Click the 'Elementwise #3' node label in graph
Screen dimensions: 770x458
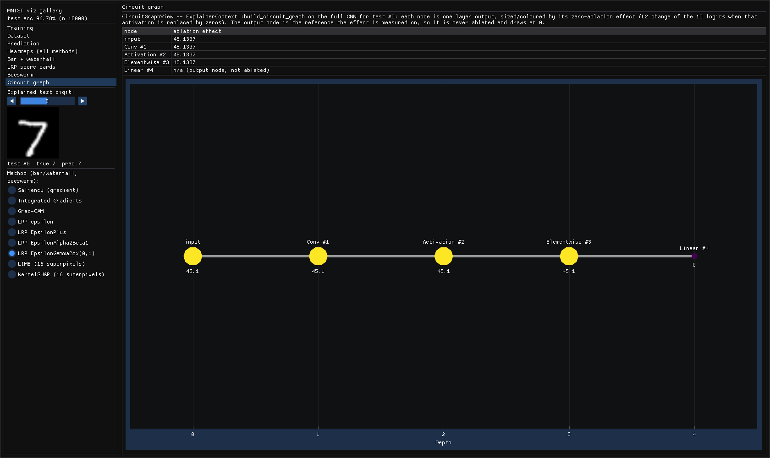[568, 242]
